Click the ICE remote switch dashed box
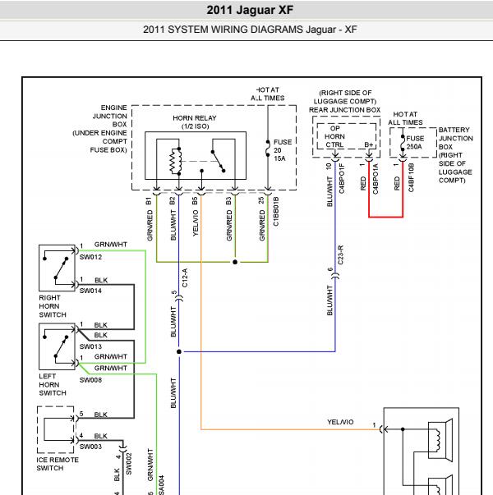 pos(56,429)
